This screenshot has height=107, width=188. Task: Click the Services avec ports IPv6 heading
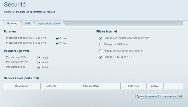22,78
